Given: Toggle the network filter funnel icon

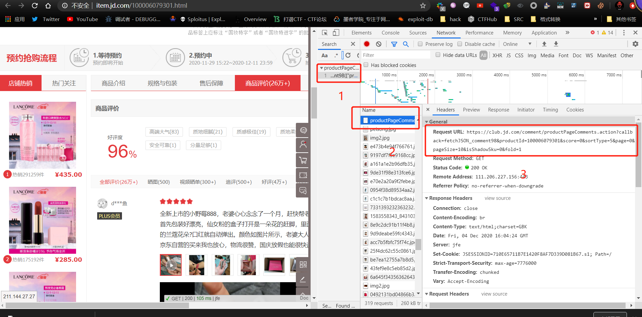Looking at the screenshot, I should tap(394, 44).
